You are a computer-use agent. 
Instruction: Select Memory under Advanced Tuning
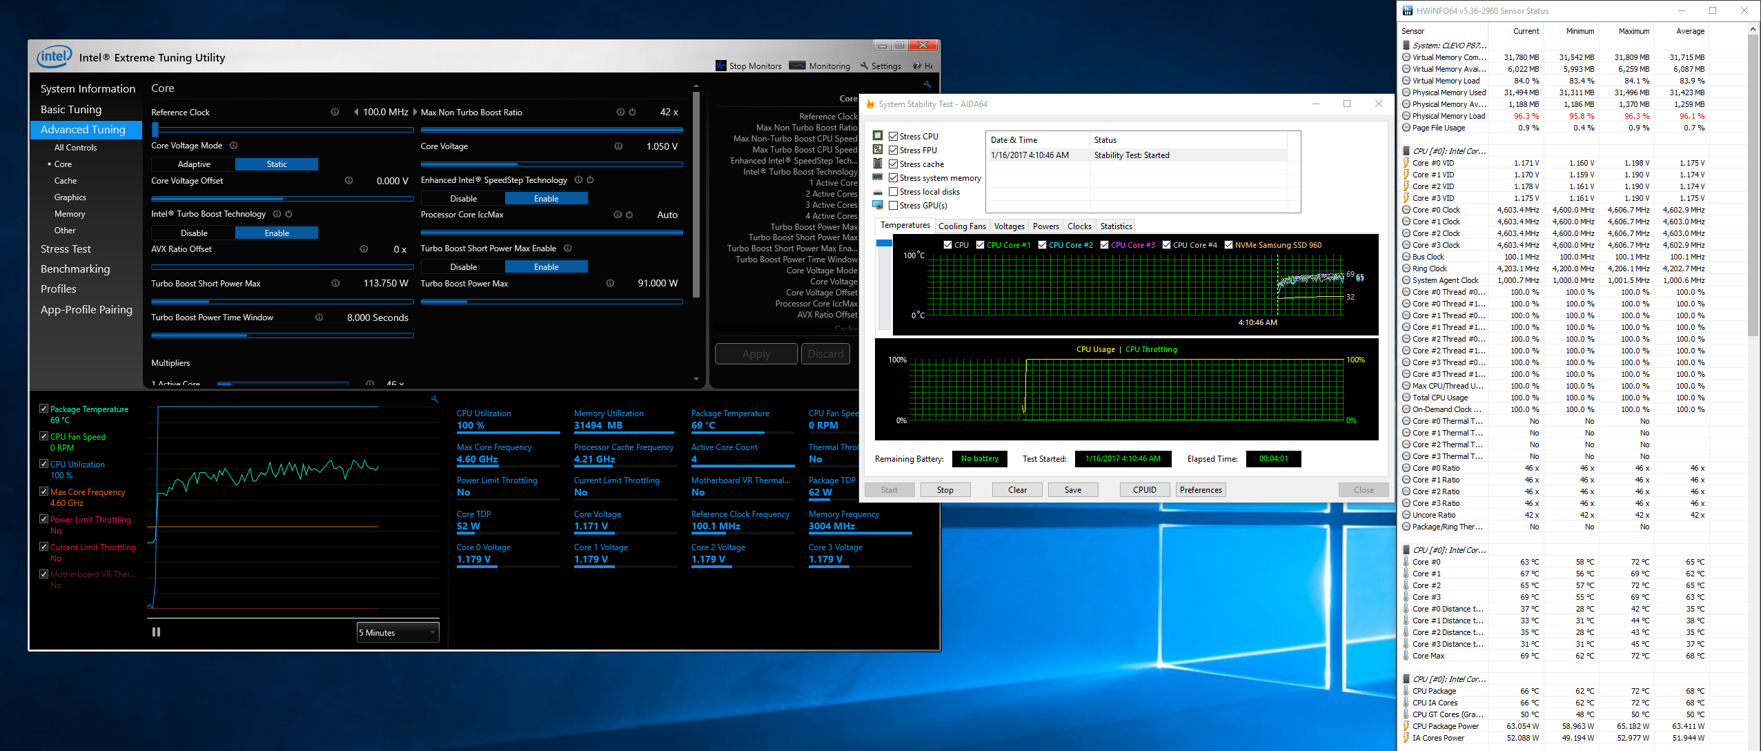tap(70, 214)
